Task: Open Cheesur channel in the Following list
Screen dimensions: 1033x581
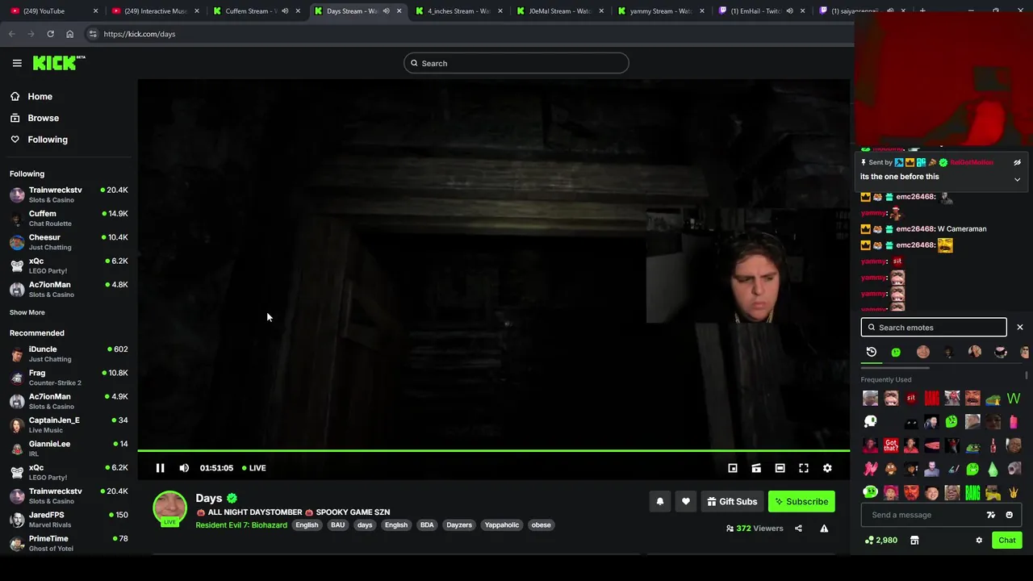Action: click(69, 242)
